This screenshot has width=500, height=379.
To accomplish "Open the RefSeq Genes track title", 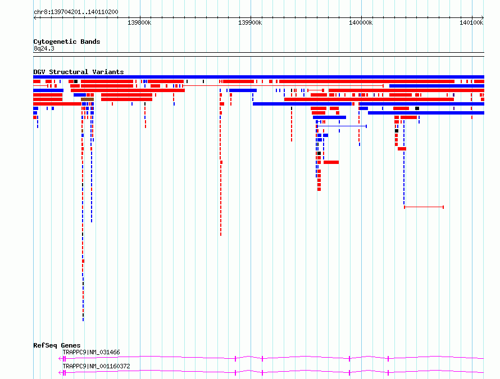I will (57, 345).
